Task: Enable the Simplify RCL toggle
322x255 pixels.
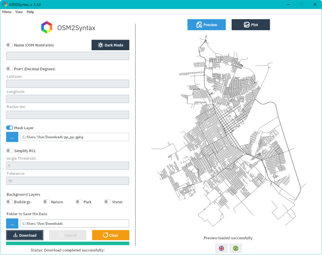Action: click(9, 151)
